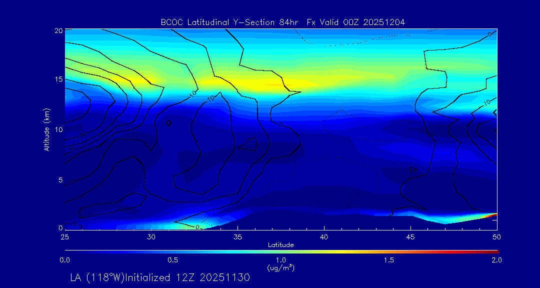Click the 2.0 colorbar maximum label

[496, 260]
